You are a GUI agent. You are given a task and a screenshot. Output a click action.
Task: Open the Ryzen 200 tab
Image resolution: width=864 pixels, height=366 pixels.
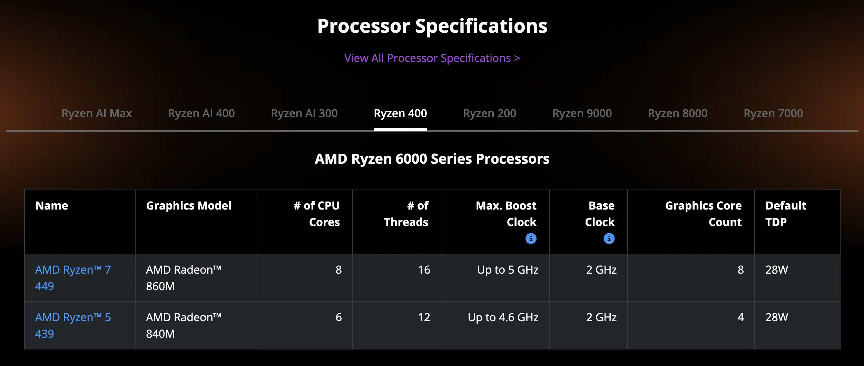[489, 113]
